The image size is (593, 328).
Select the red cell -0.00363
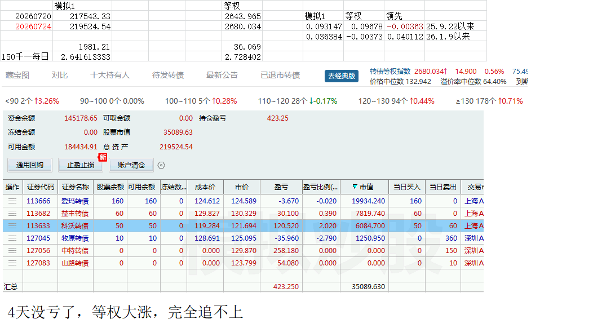[405, 26]
